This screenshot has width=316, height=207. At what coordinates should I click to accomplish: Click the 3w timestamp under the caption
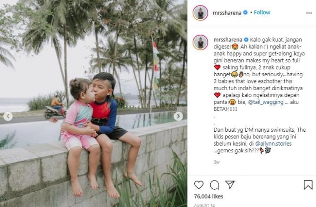click(217, 162)
